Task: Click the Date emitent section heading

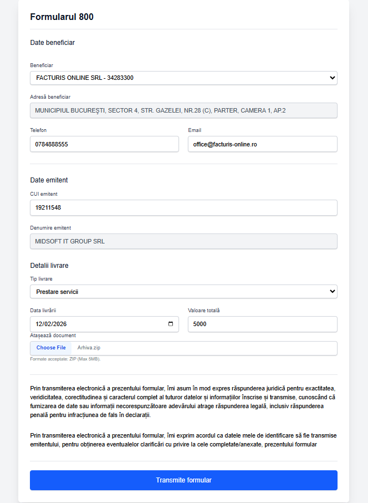Action: pos(49,180)
